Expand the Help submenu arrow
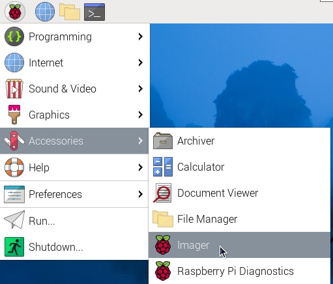This screenshot has width=333, height=284. pos(141,167)
